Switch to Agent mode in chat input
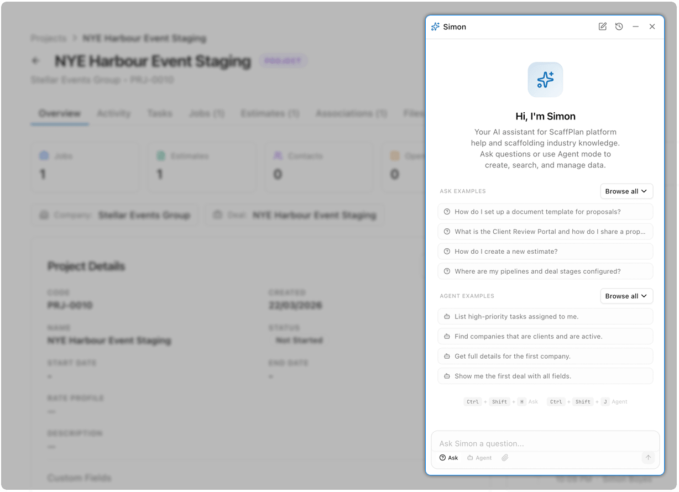The image size is (679, 492). pos(479,458)
